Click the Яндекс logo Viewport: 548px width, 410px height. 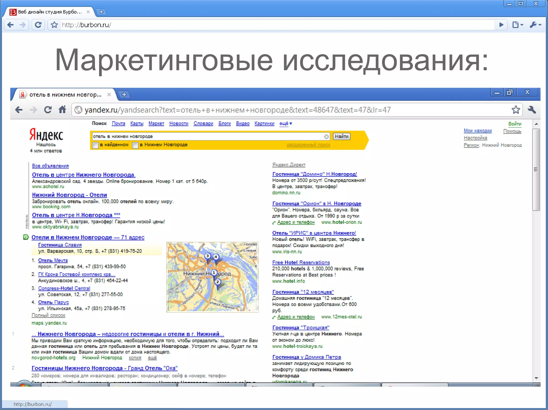pos(46,134)
